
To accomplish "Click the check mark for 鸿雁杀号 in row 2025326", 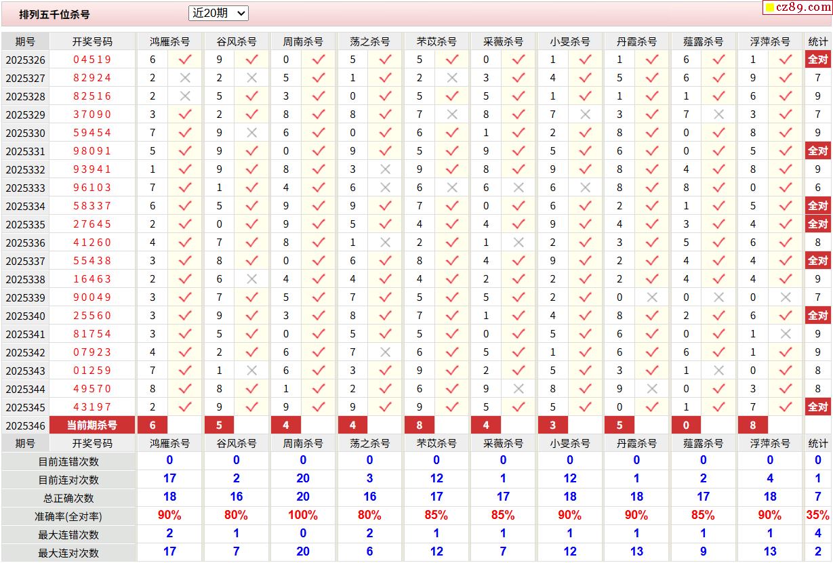I will click(185, 60).
